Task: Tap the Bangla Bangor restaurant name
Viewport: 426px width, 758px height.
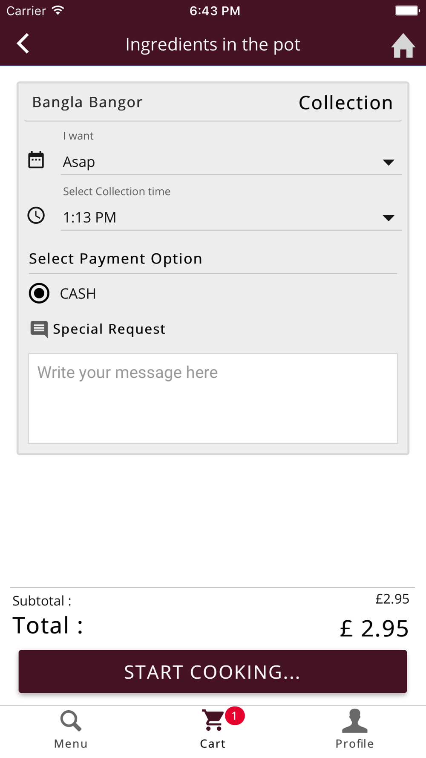Action: [x=87, y=102]
